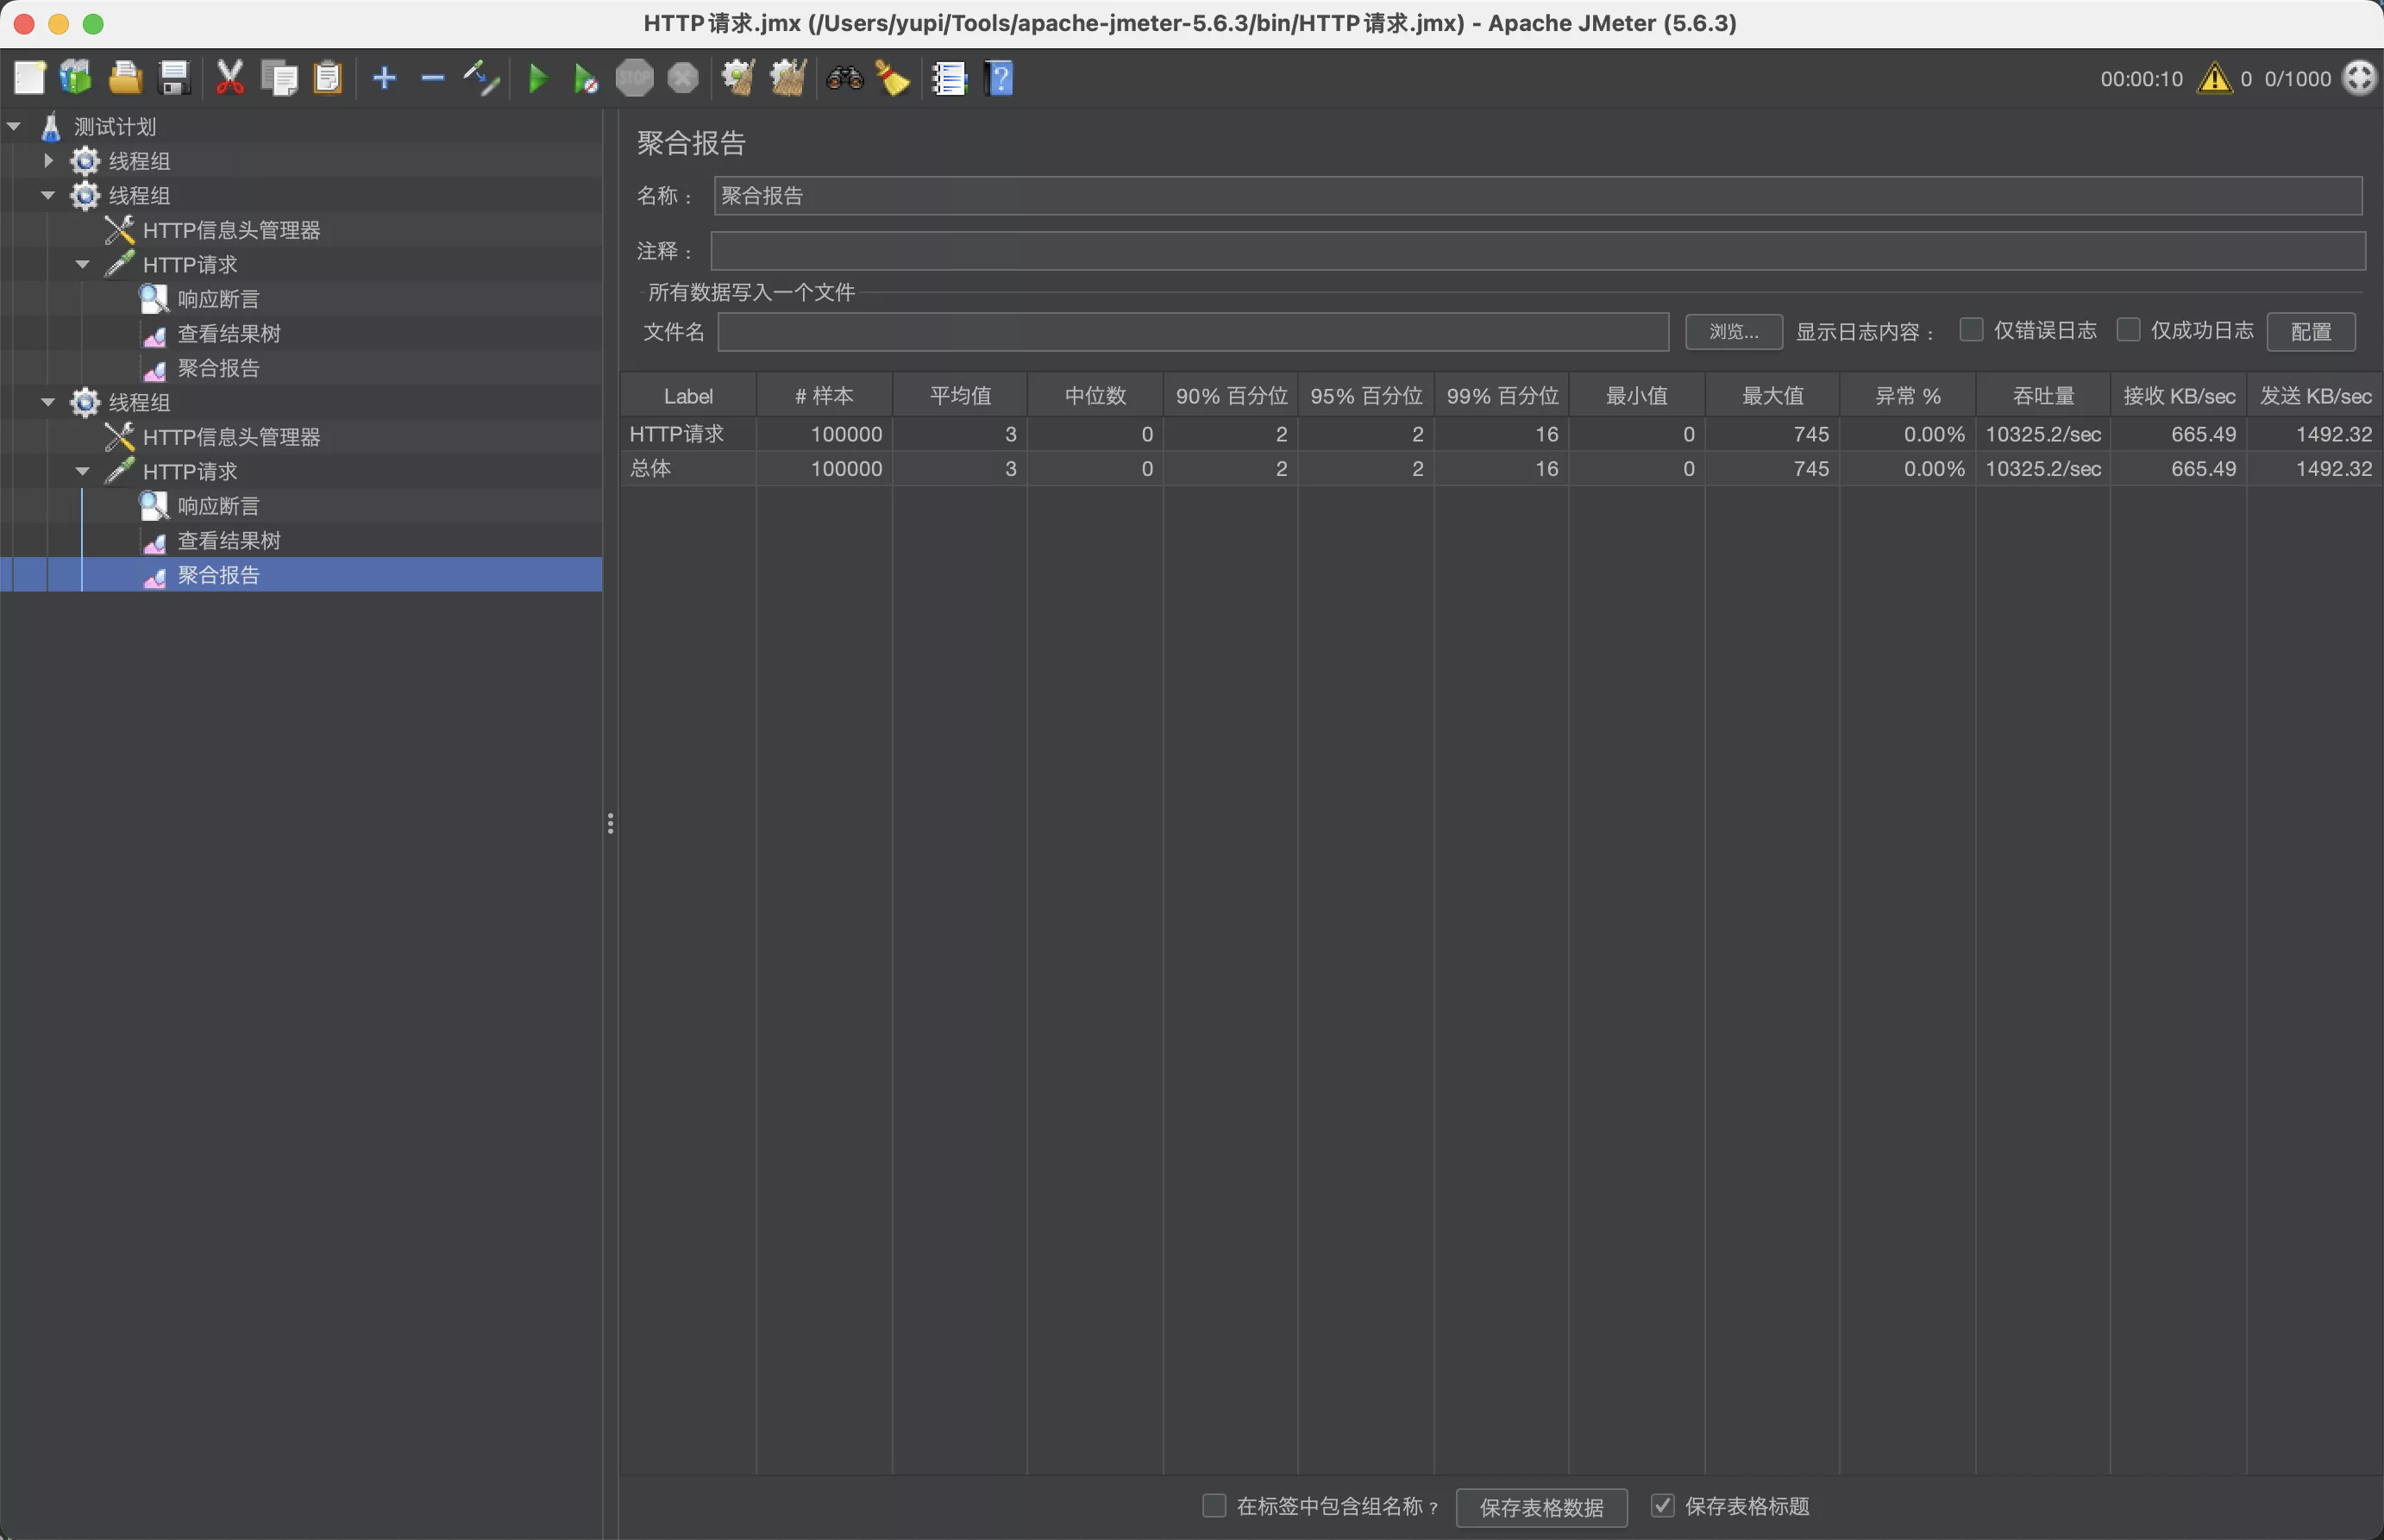The height and width of the screenshot is (1540, 2384).
Task: Uncheck the 保存表格标题 checkbox
Action: pyautogui.click(x=1662, y=1506)
